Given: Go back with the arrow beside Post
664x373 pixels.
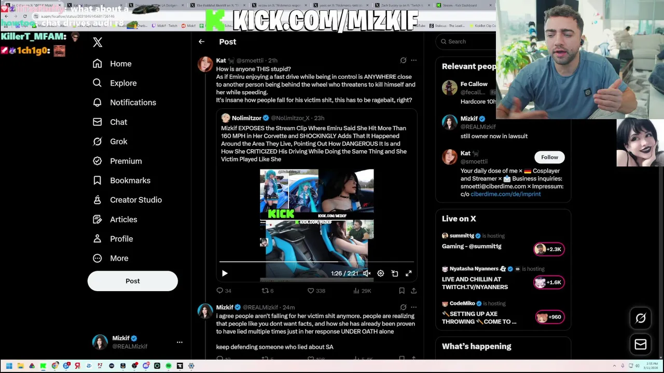Looking at the screenshot, I should (201, 42).
